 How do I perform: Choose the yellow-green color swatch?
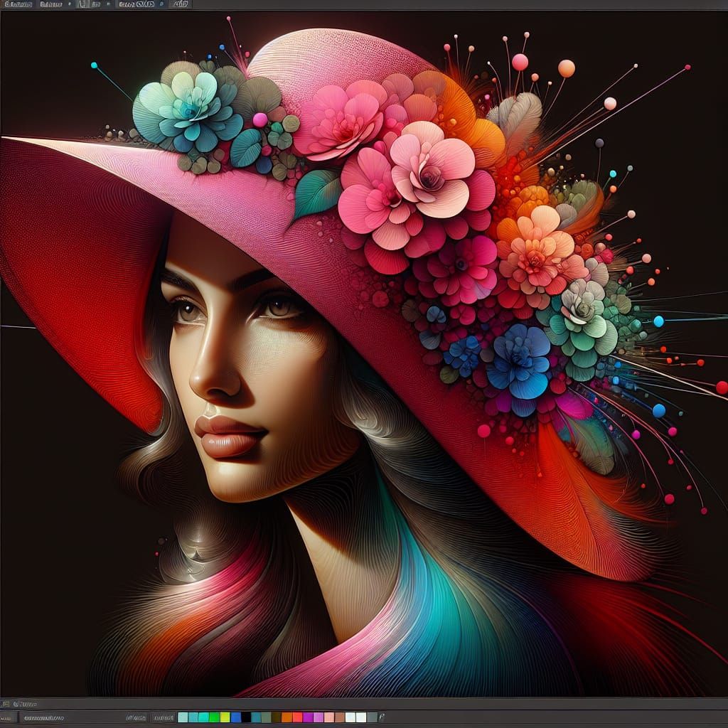click(x=225, y=717)
